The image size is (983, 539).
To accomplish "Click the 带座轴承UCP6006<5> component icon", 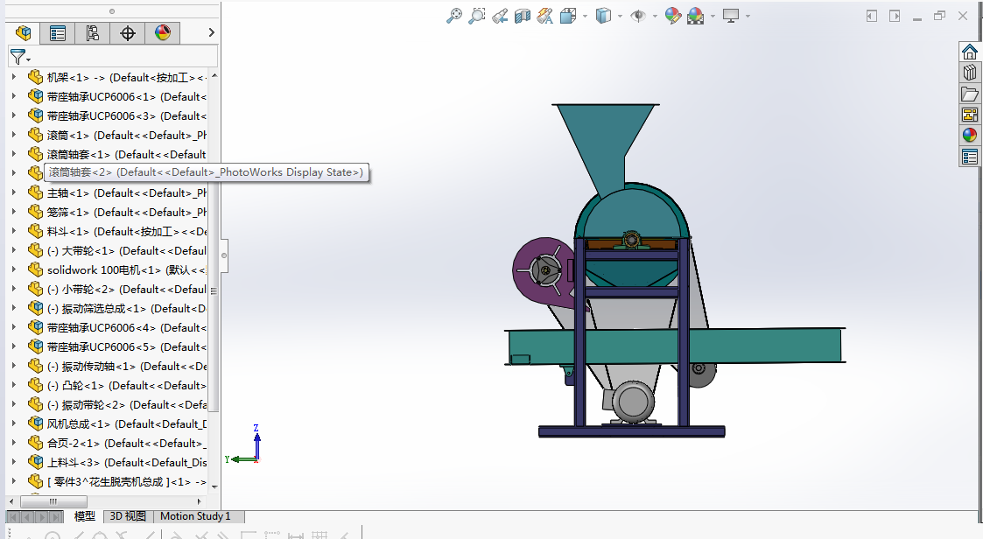I will coord(35,346).
